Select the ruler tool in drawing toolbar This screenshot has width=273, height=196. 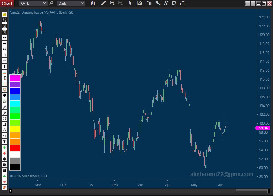pyautogui.click(x=4, y=14)
